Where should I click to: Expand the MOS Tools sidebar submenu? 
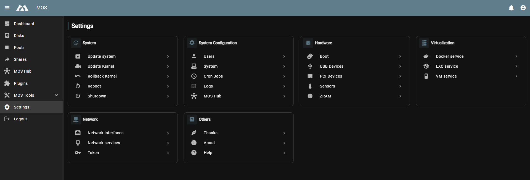point(56,95)
